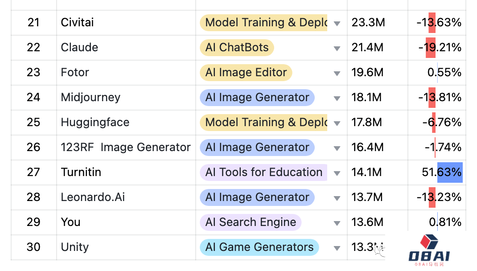This screenshot has width=477, height=271.
Task: Click the Civitai name cell
Action: click(x=126, y=22)
